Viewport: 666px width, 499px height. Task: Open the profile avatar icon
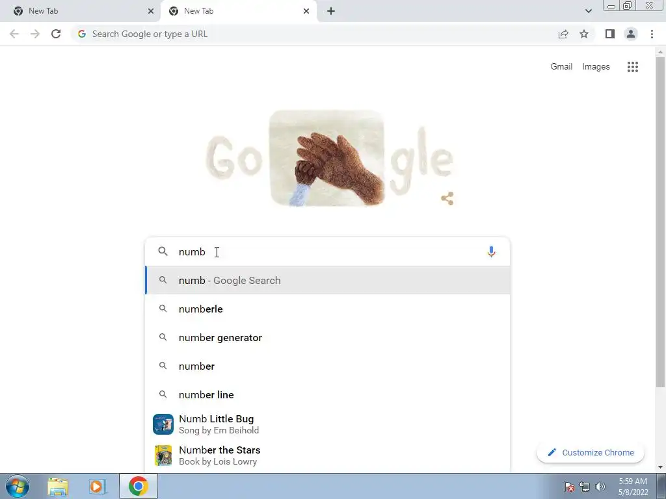(631, 34)
